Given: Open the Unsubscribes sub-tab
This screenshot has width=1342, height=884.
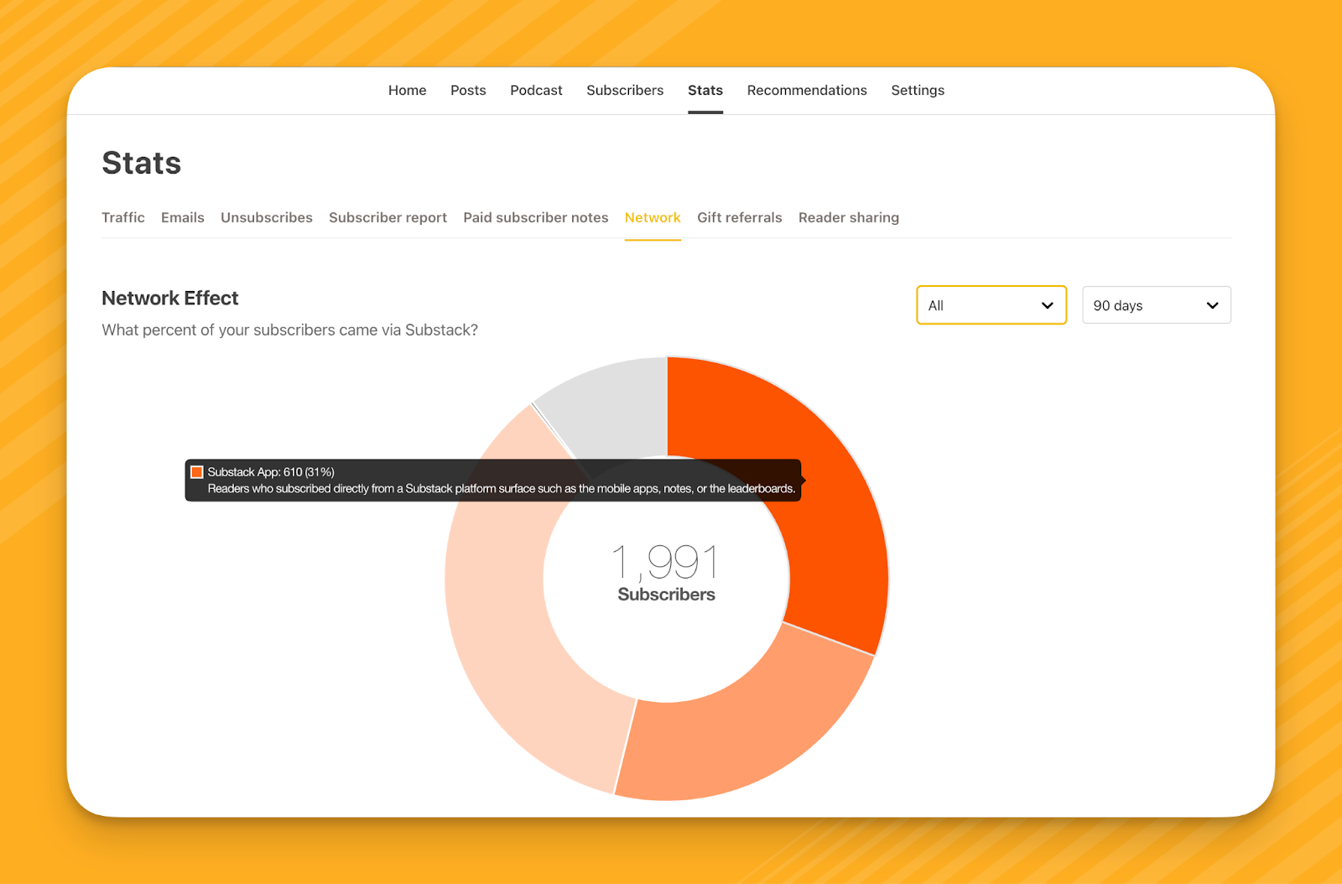Looking at the screenshot, I should click(267, 218).
